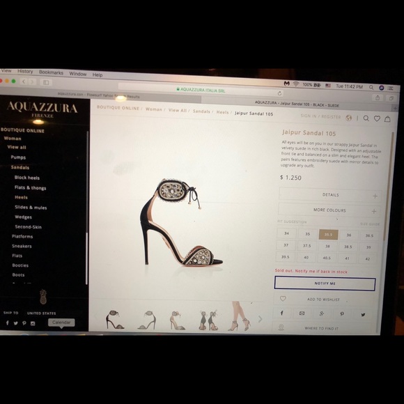Click the Notify Me button

(x=325, y=283)
